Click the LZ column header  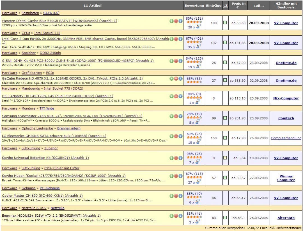click(225, 6)
